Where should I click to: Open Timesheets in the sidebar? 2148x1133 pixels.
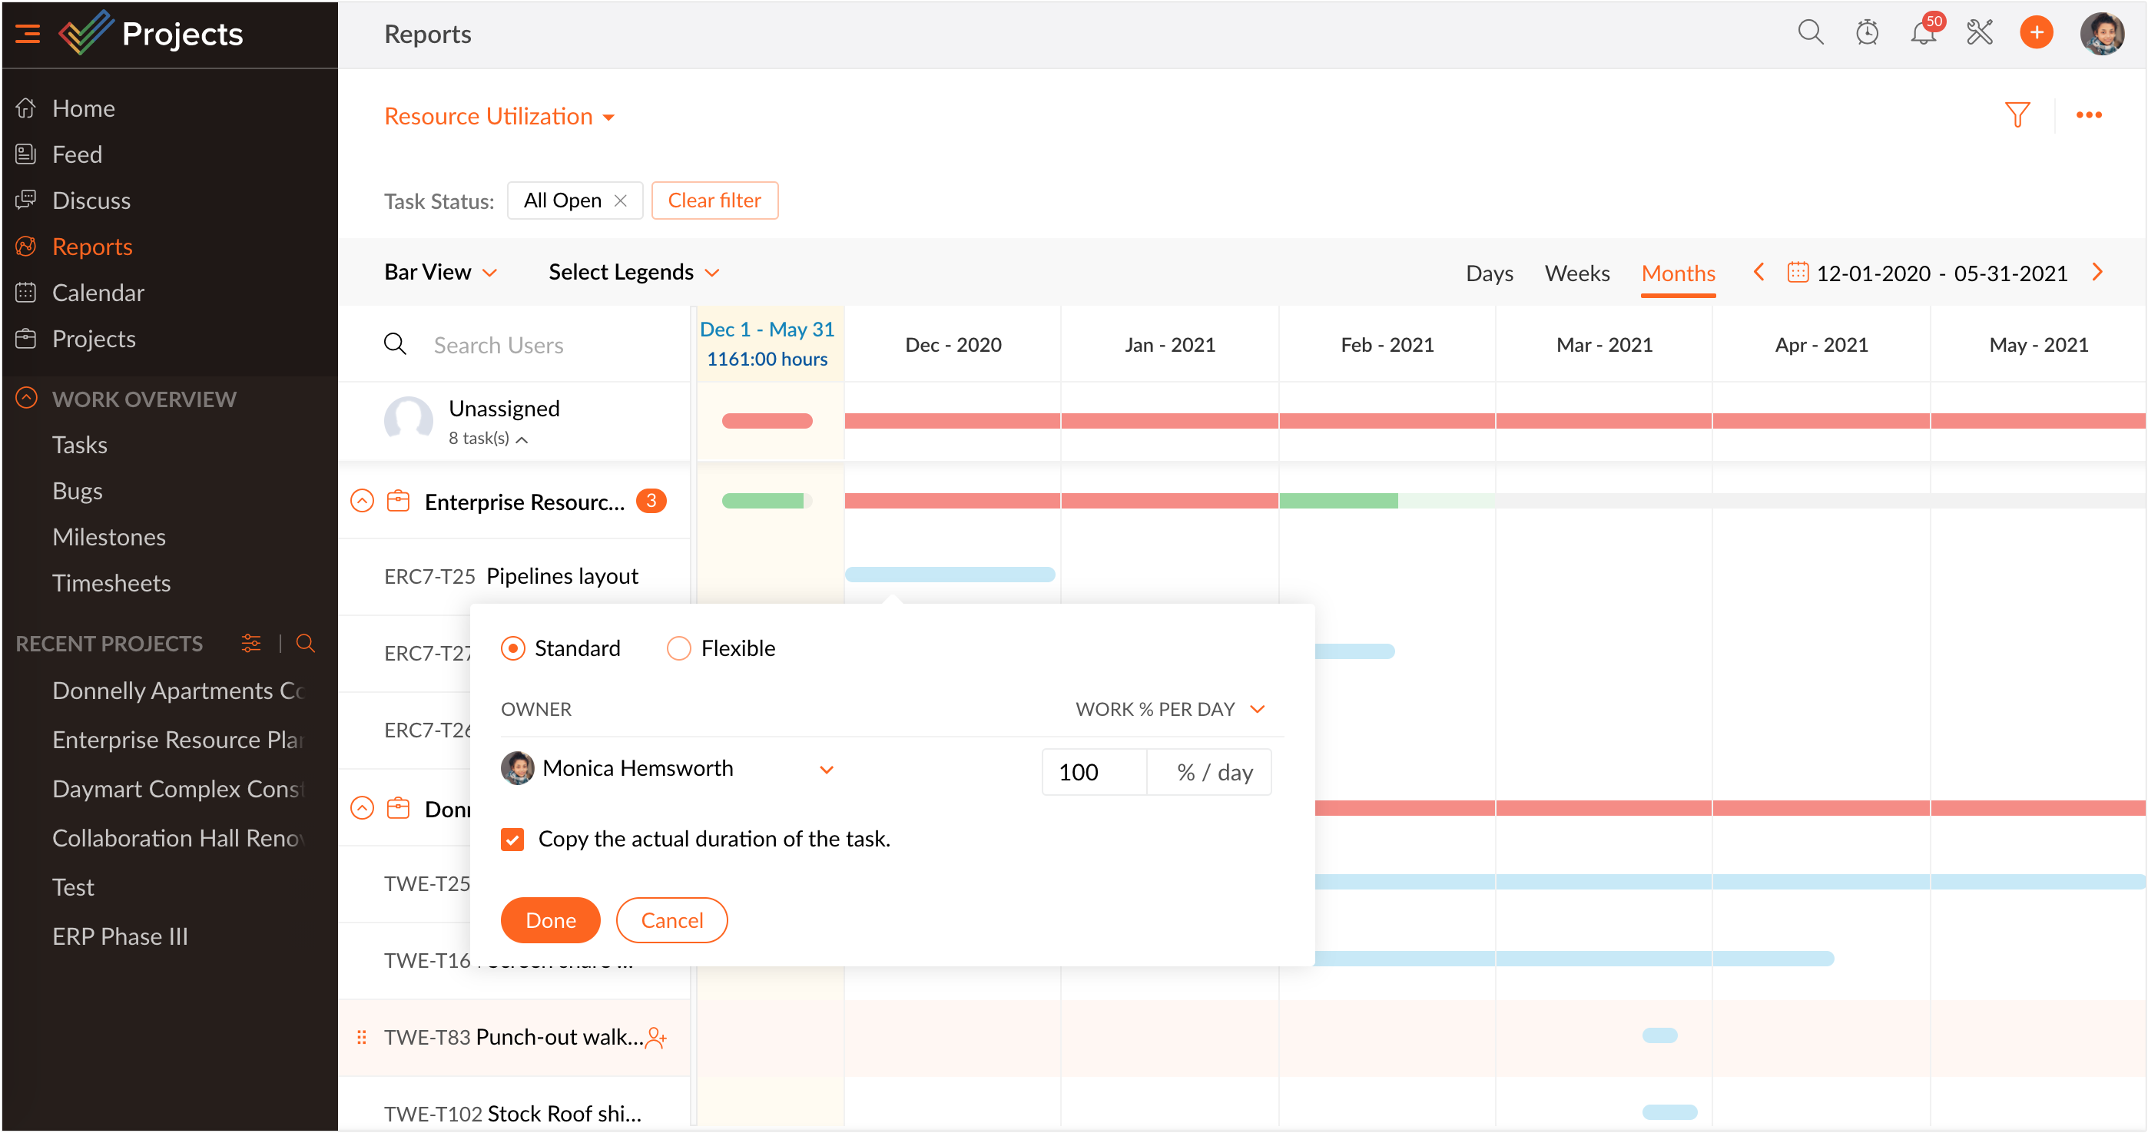tap(111, 583)
